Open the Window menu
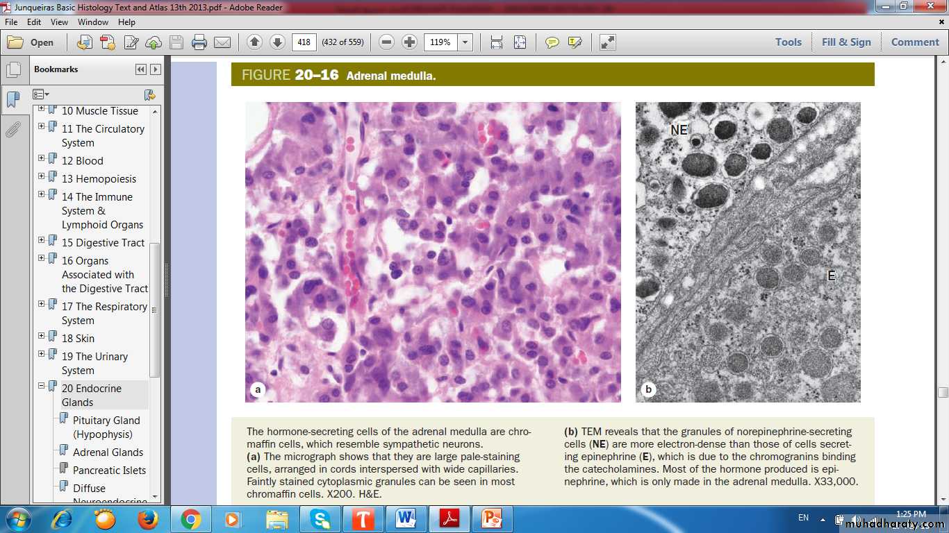Screen dimensions: 949x533 pos(92,22)
